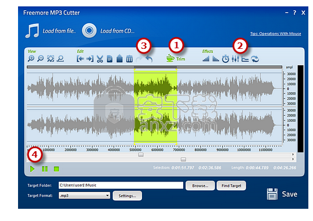Set selection end marker icon
Screen dimensions: 313x221
point(90,59)
